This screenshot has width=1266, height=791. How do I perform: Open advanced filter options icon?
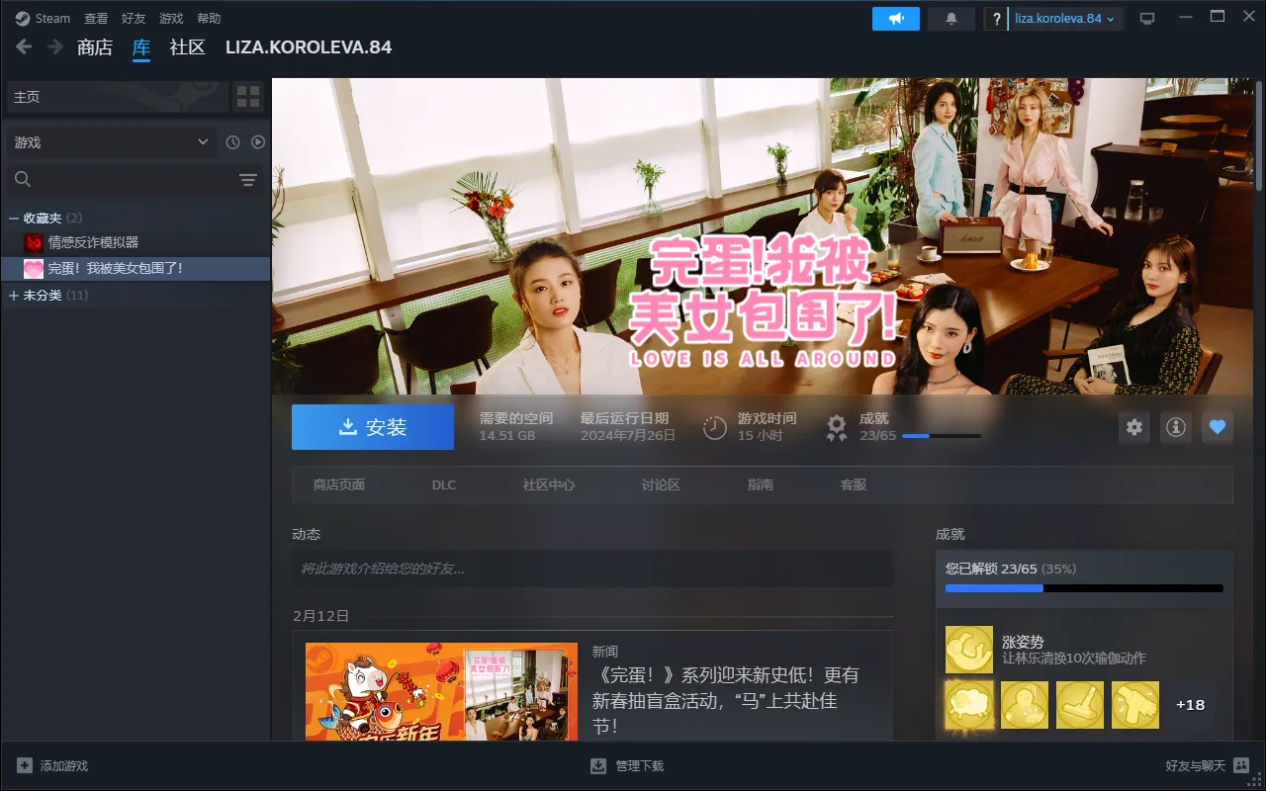tap(247, 179)
